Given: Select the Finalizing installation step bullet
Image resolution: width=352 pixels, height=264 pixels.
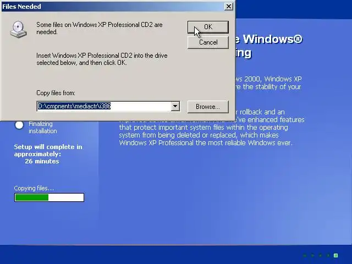Looking at the screenshot, I should 19,125.
